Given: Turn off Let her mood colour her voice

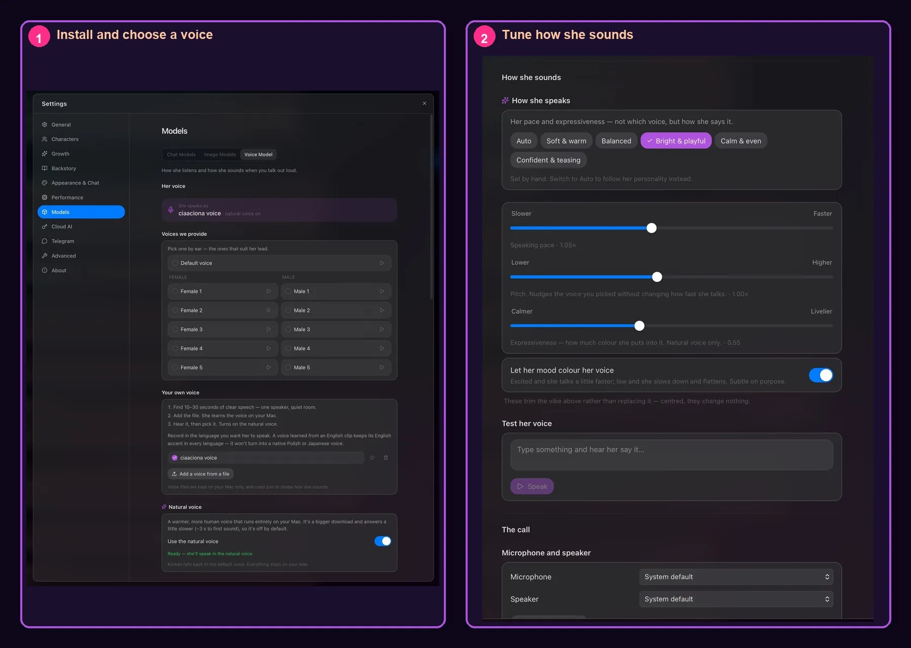Looking at the screenshot, I should [821, 375].
